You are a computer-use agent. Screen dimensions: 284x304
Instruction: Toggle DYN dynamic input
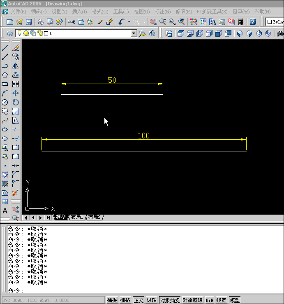[x=210, y=300]
